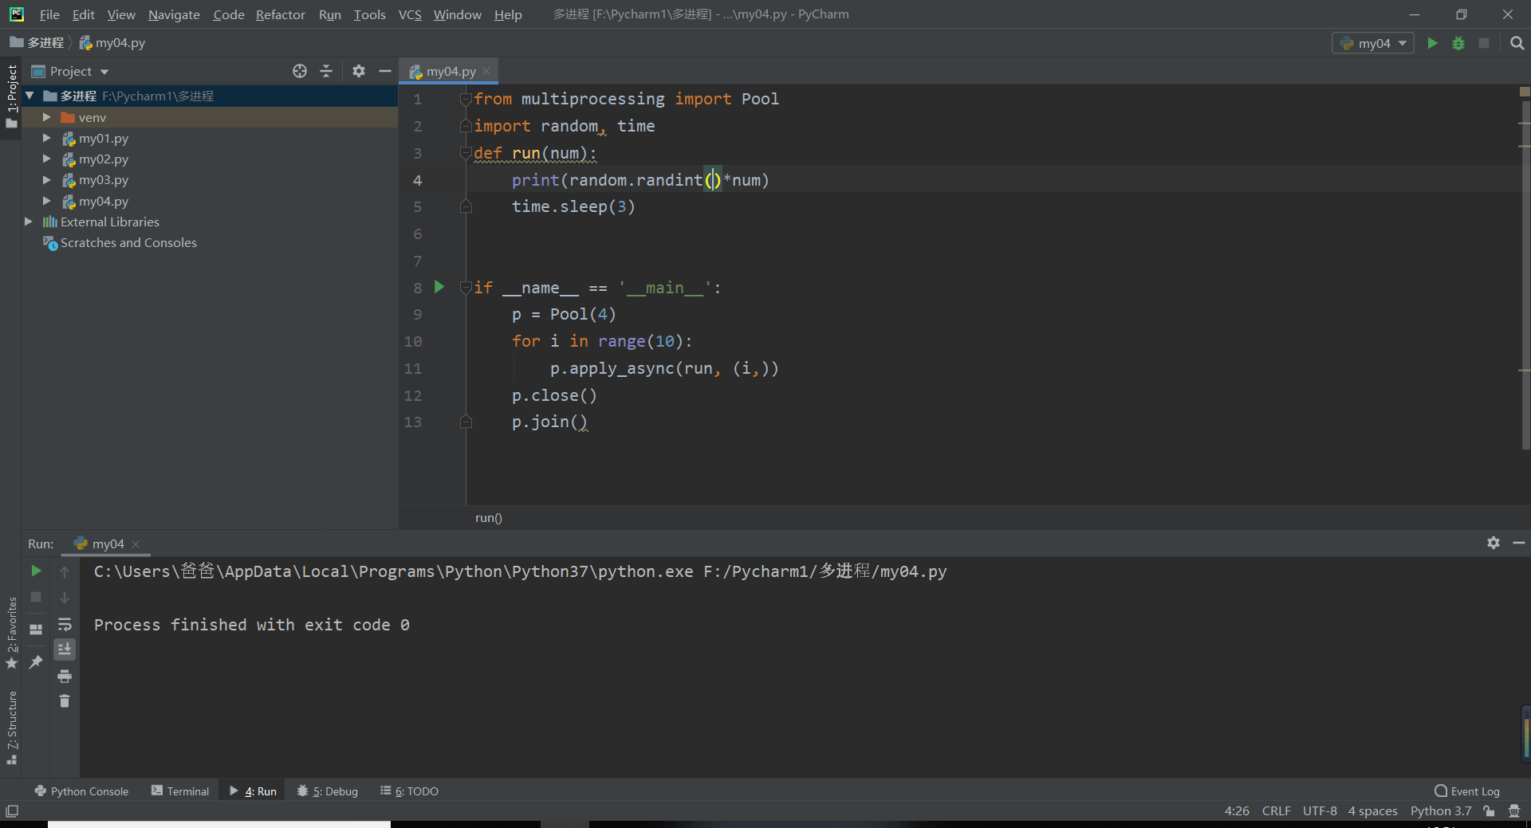Expand my03.py tree node
Viewport: 1531px width, 828px height.
point(46,180)
